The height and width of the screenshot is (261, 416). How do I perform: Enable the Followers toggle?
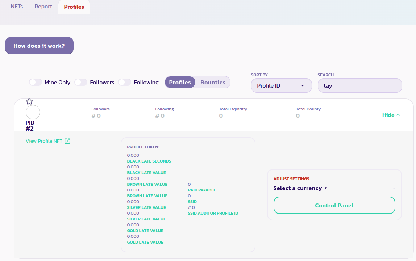point(81,83)
